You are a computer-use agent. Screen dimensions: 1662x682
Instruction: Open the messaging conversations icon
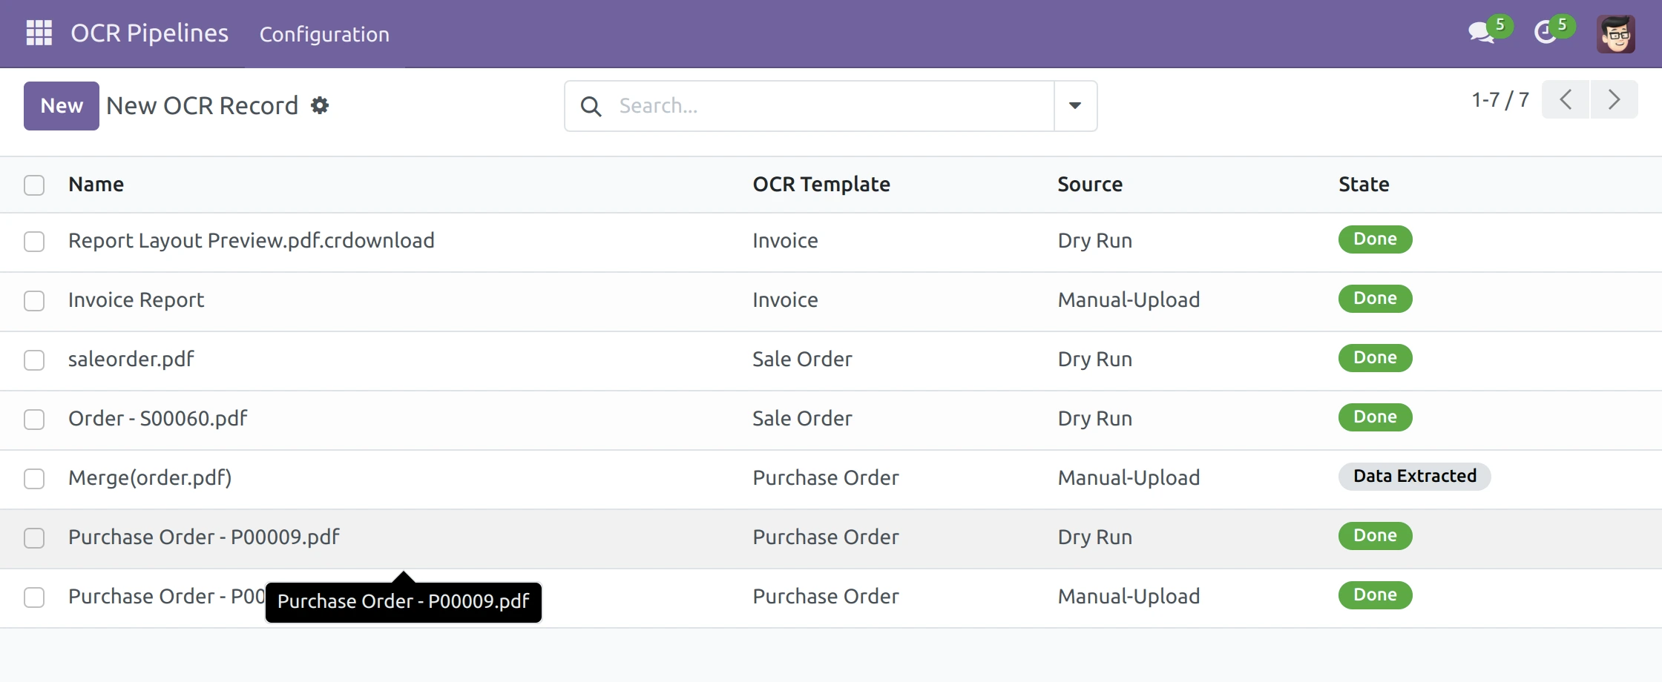(x=1481, y=33)
